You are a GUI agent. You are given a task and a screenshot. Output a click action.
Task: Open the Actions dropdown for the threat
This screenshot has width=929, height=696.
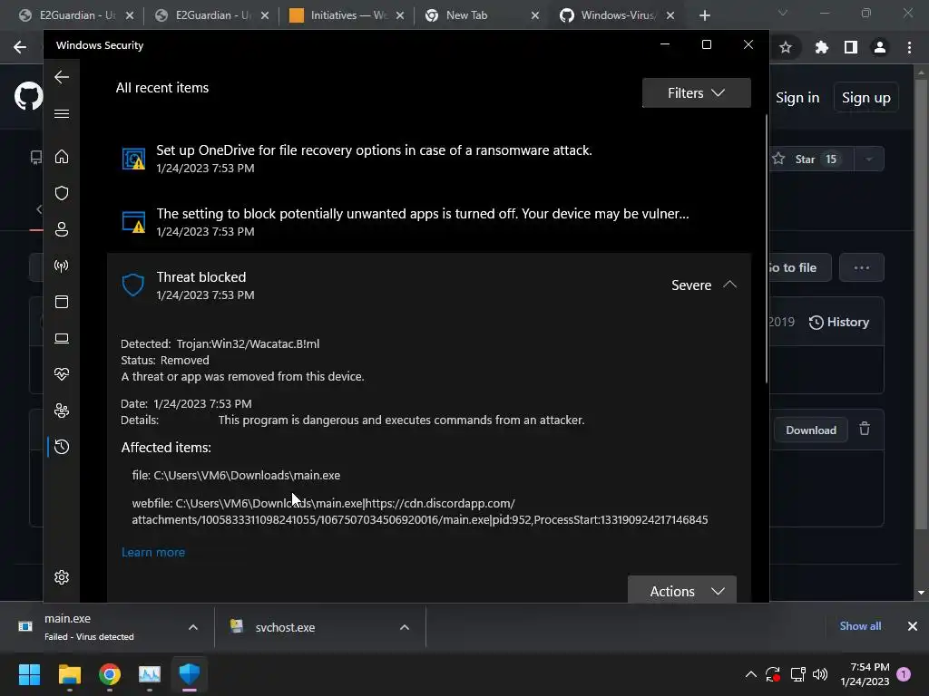point(682,590)
